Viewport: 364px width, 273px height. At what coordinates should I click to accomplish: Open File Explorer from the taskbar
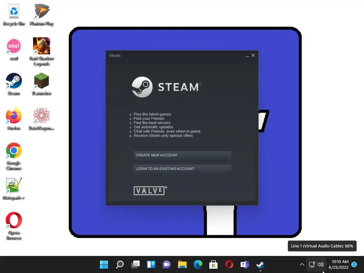pyautogui.click(x=182, y=264)
